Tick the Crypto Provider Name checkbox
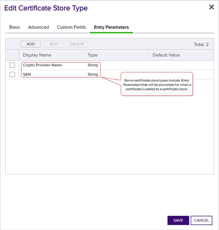 tap(12, 65)
